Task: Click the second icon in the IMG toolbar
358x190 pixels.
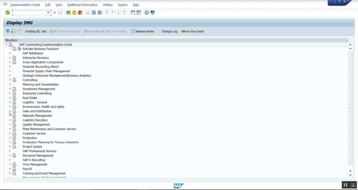Action: point(13,31)
